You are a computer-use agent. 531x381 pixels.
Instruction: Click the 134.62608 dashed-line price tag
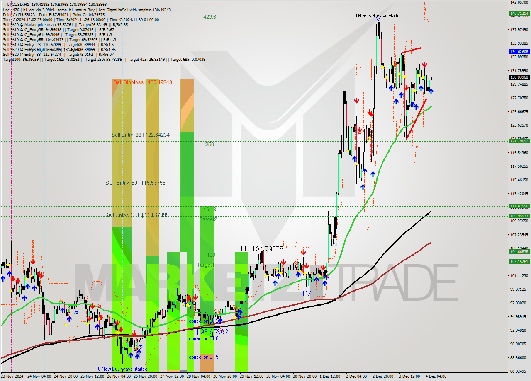(x=519, y=52)
